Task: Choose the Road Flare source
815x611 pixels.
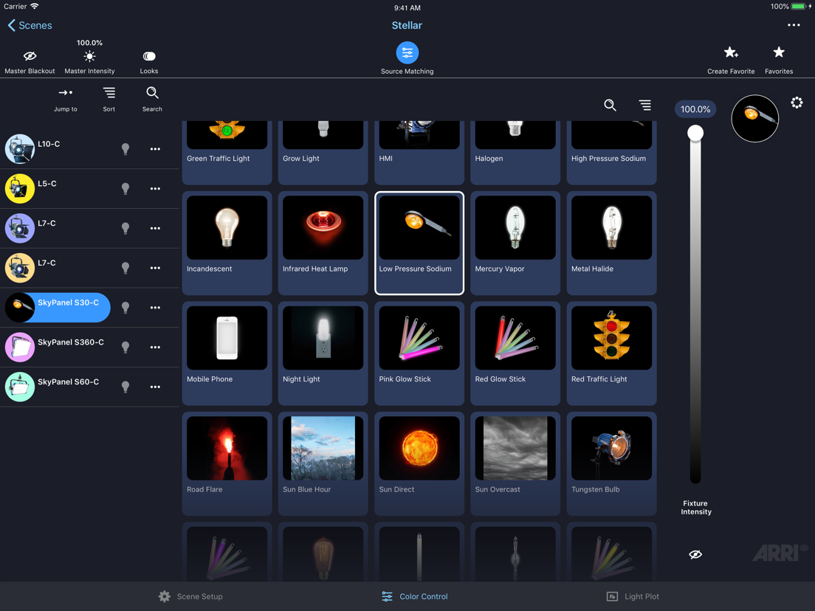Action: pos(227,463)
